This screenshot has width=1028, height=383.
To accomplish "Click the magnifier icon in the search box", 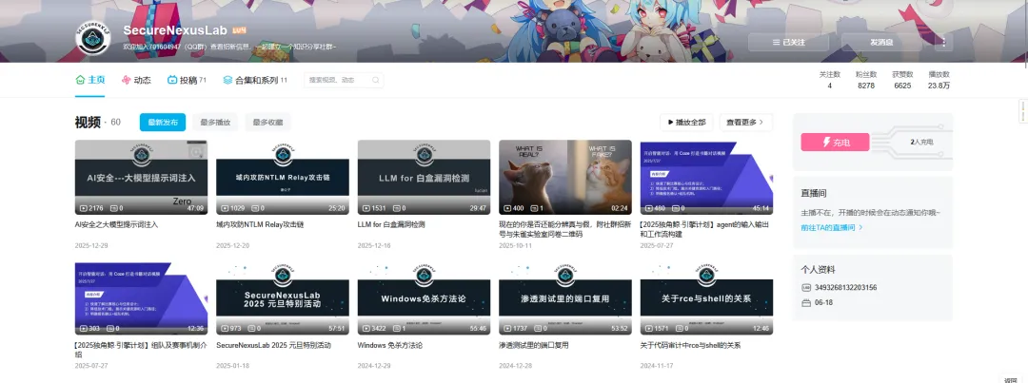I will click(376, 80).
